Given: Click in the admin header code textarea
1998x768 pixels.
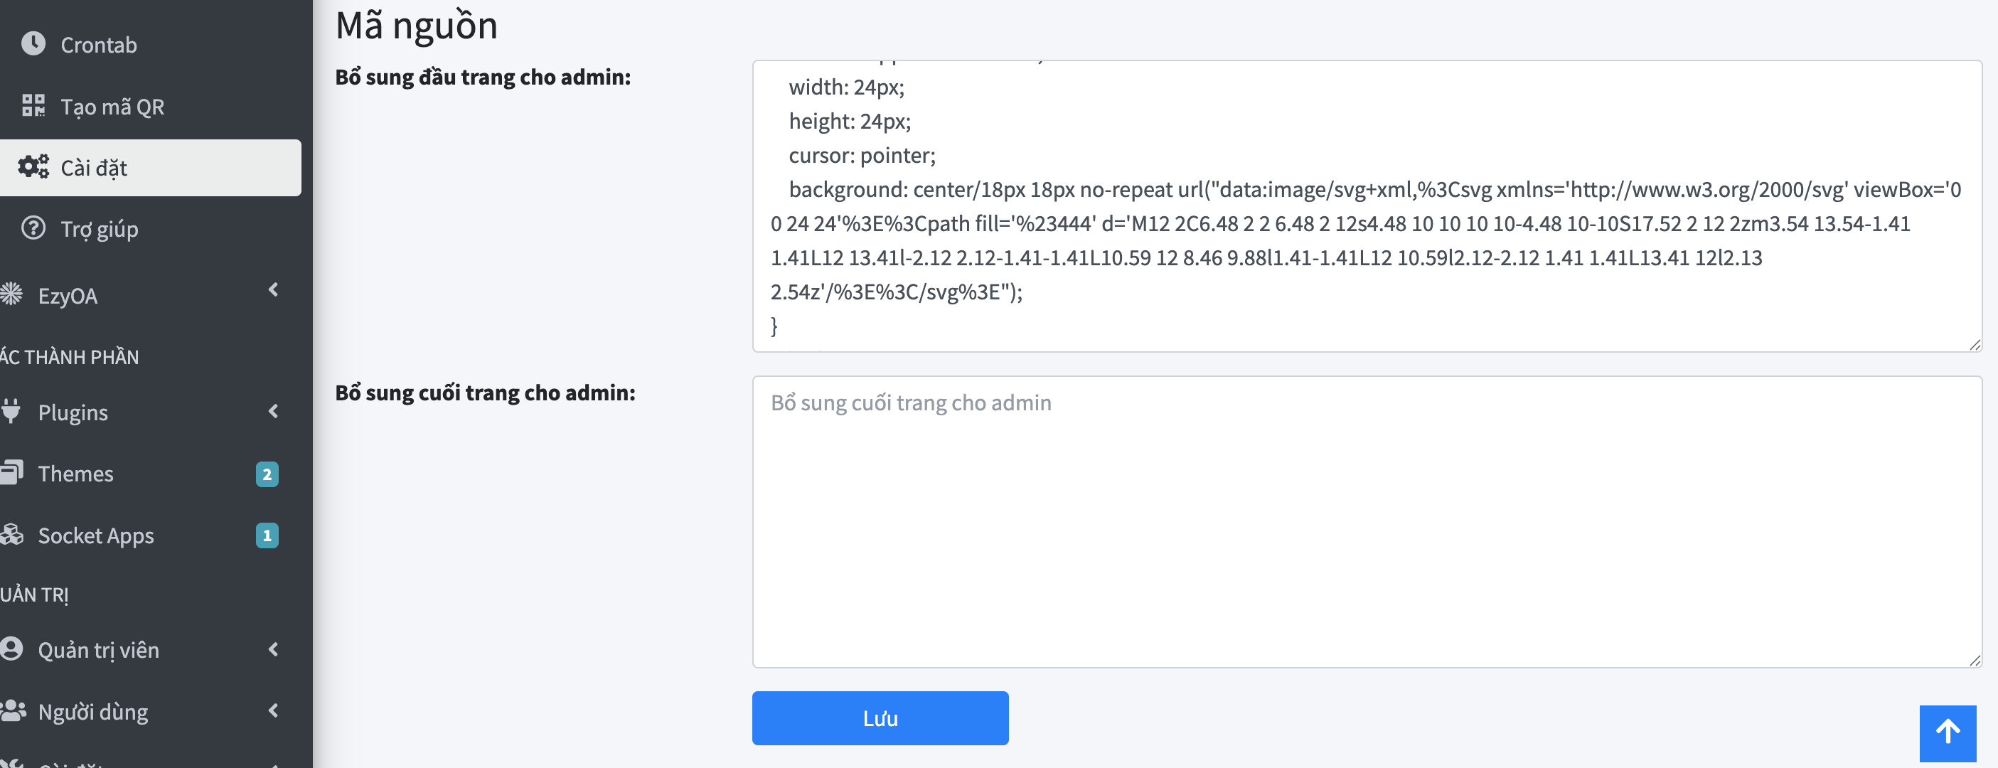Looking at the screenshot, I should 1367,206.
